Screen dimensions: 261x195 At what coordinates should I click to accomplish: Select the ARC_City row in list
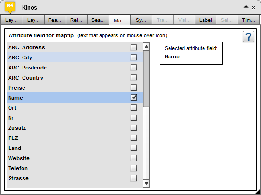pos(75,57)
